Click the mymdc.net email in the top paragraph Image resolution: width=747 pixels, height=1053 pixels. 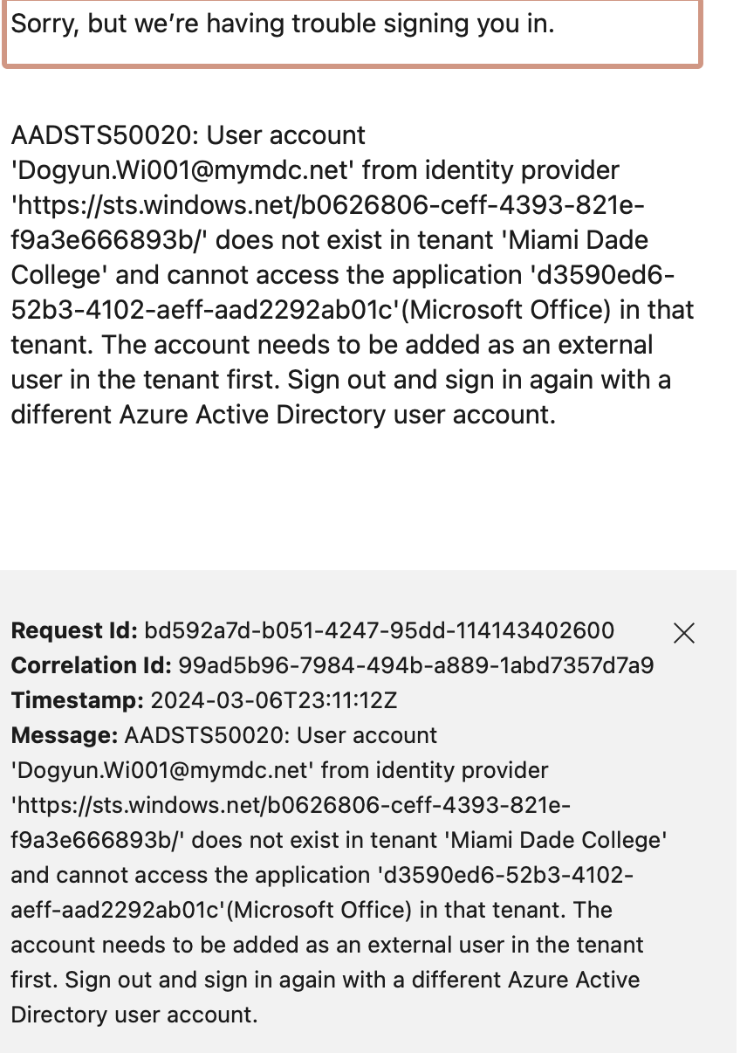[x=182, y=170]
